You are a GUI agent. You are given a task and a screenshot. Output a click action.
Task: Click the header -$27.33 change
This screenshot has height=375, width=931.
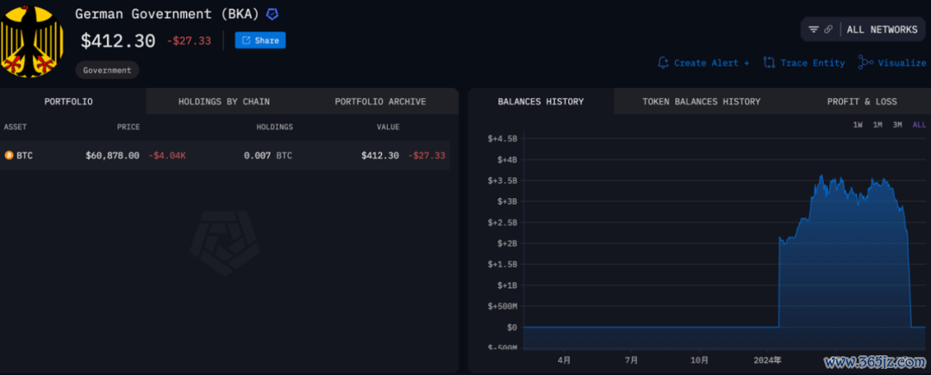(x=189, y=41)
